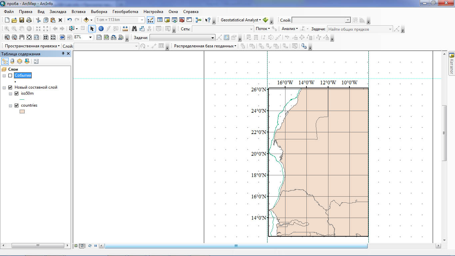
Task: Open the Пространственная привязка menu button
Action: [32, 46]
